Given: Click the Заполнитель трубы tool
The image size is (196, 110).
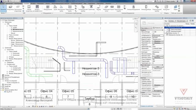Looking at the screenshot, I should click(x=61, y=8).
